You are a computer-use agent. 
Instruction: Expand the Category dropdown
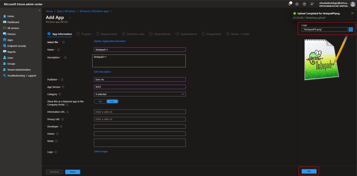click(140, 94)
